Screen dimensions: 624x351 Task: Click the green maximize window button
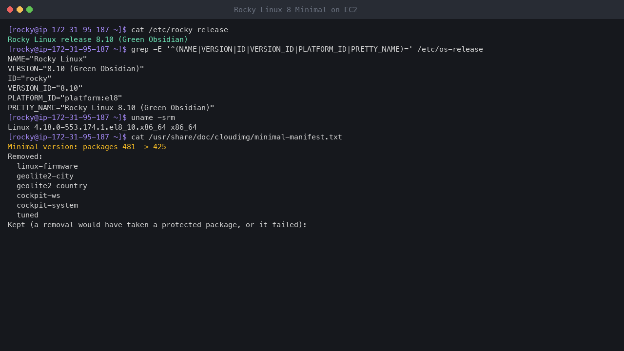[29, 10]
